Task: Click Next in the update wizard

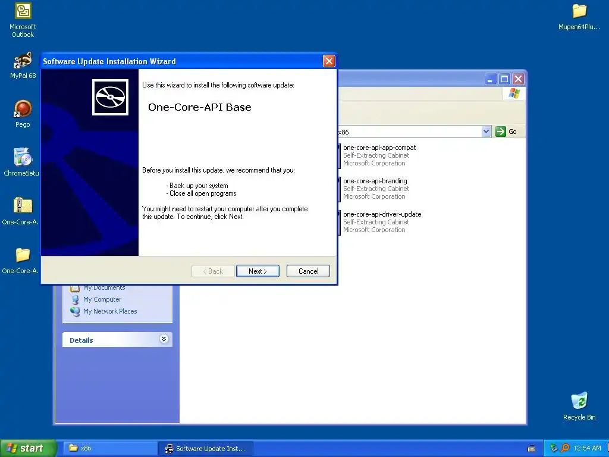Action: (x=258, y=271)
